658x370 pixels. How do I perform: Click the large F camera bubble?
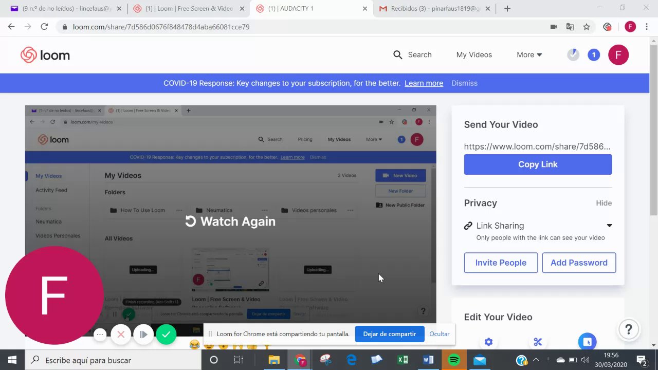point(54,295)
